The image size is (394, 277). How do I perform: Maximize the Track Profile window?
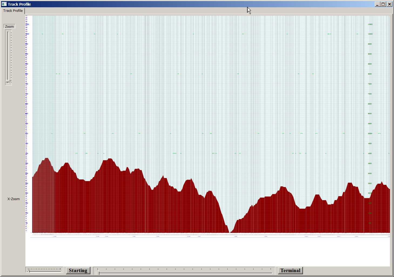383,4
